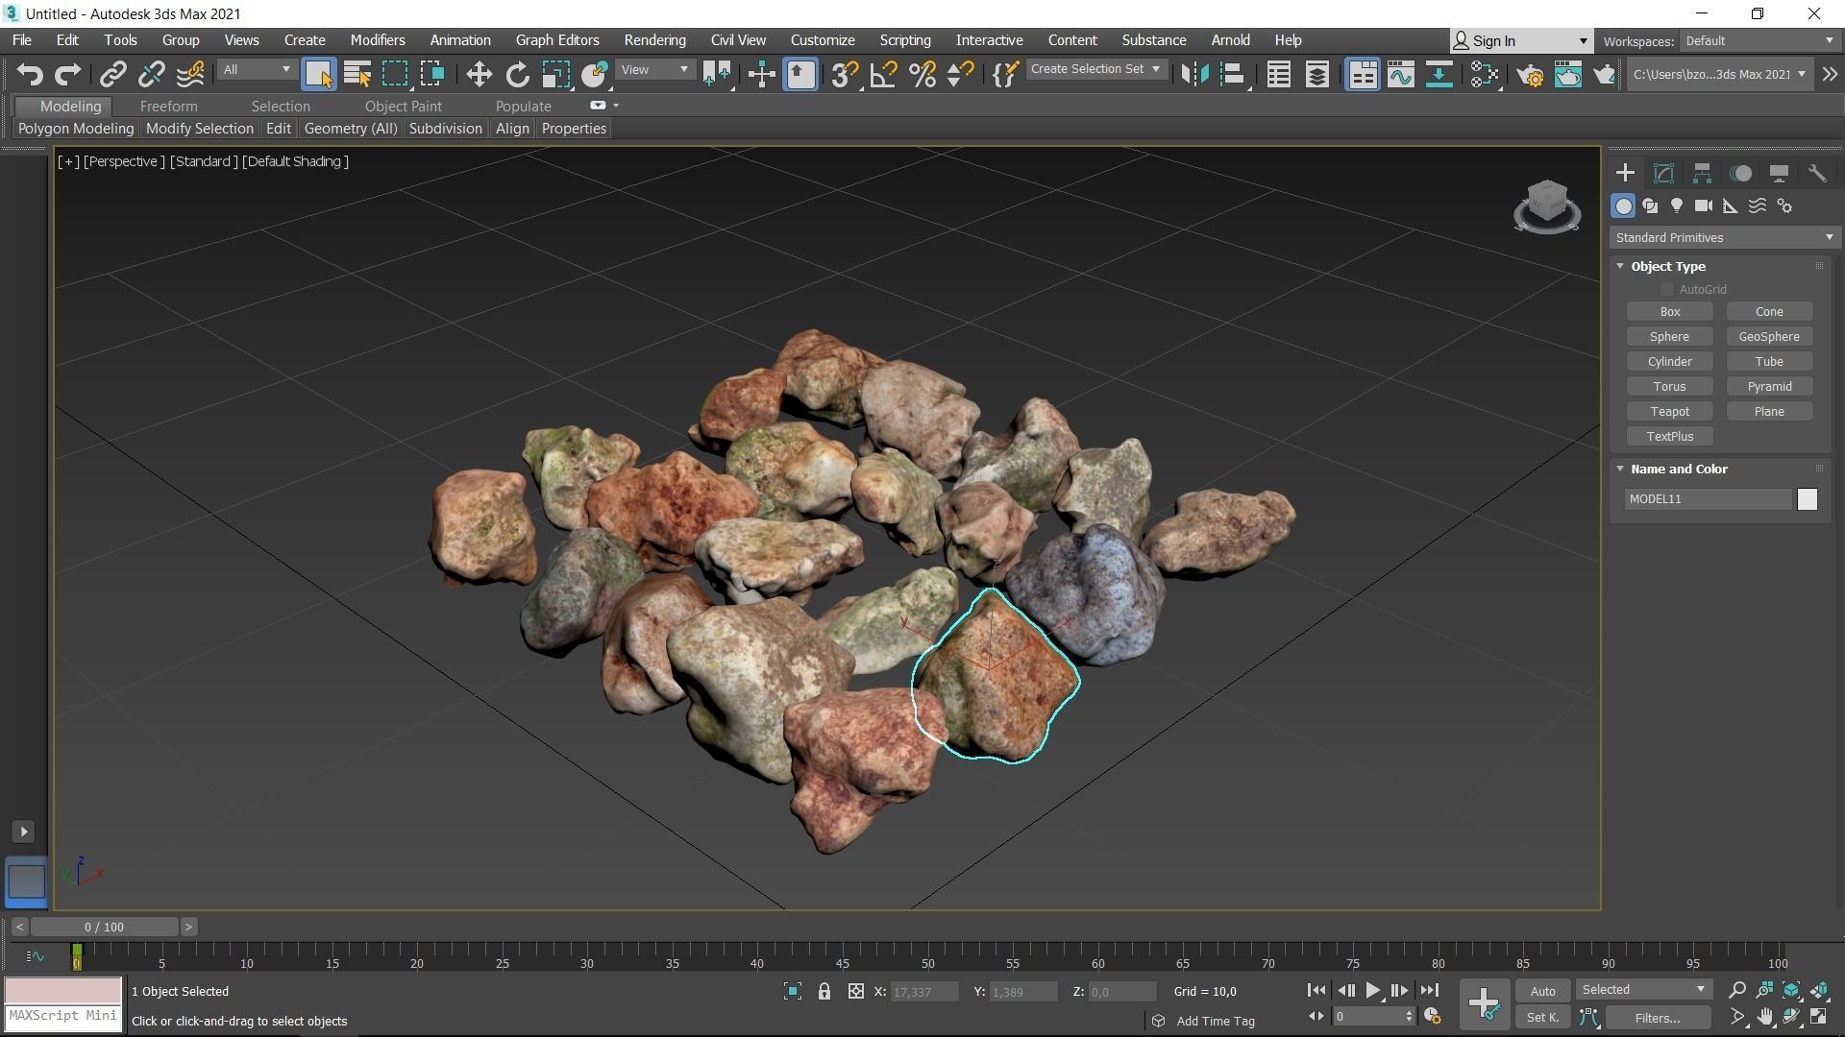Open the Sign In dropdown arrow
Screen dimensions: 1845x1037
(x=1583, y=40)
